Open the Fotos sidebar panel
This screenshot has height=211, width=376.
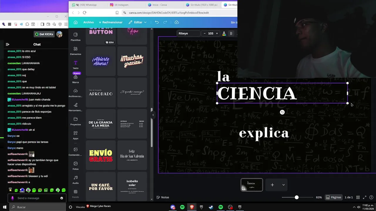click(75, 166)
